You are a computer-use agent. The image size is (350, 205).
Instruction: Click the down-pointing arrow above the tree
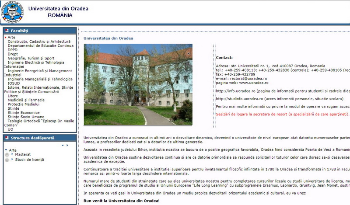(x=63, y=145)
